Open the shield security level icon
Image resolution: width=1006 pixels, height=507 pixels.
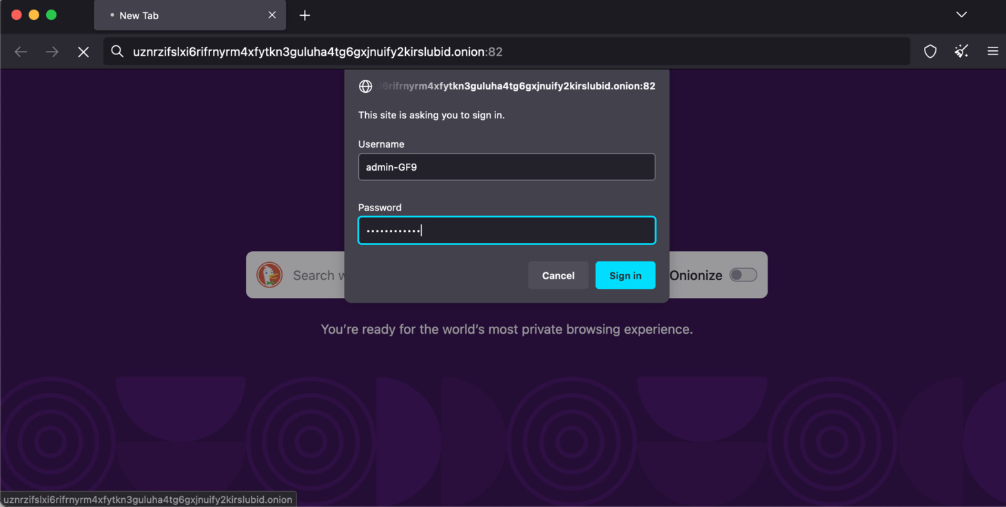(x=930, y=52)
